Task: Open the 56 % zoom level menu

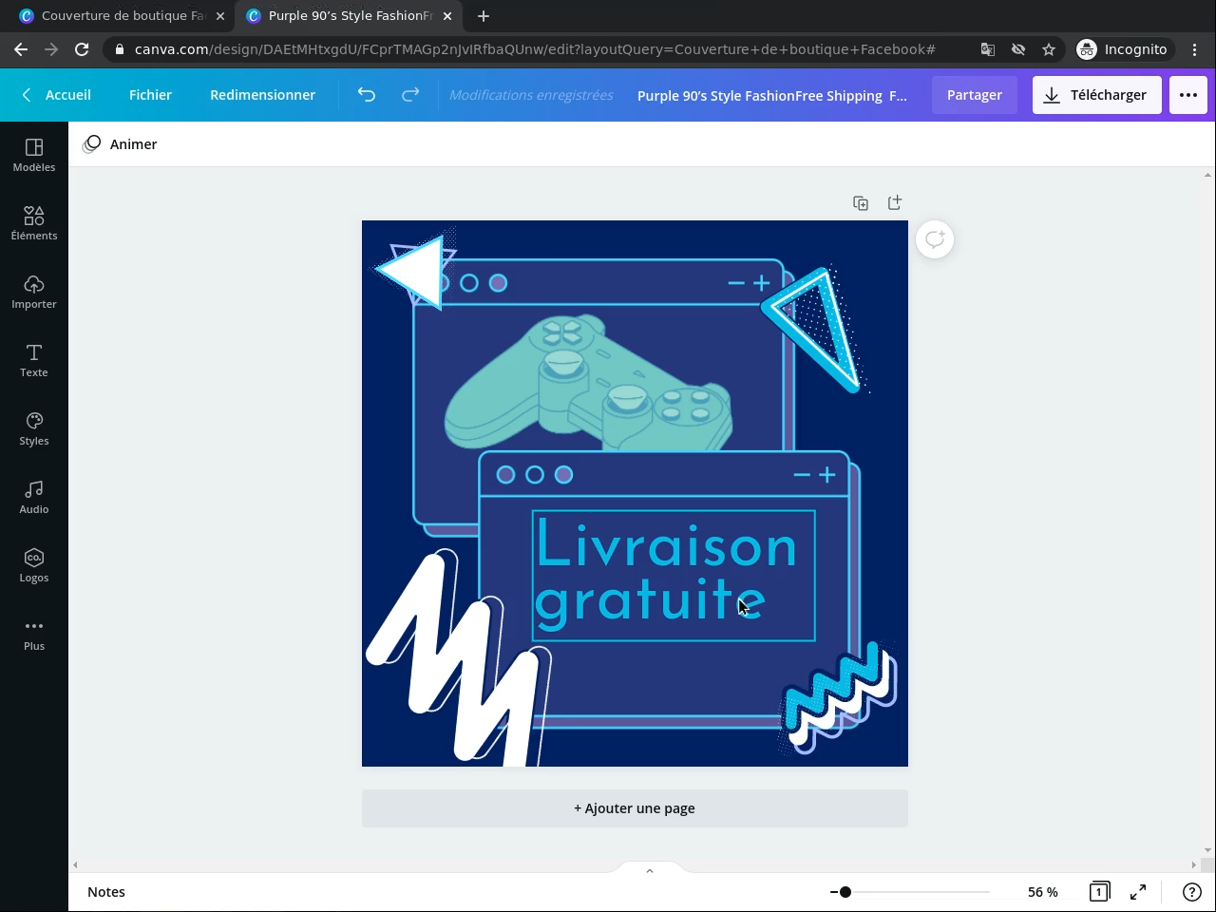Action: coord(1042,892)
